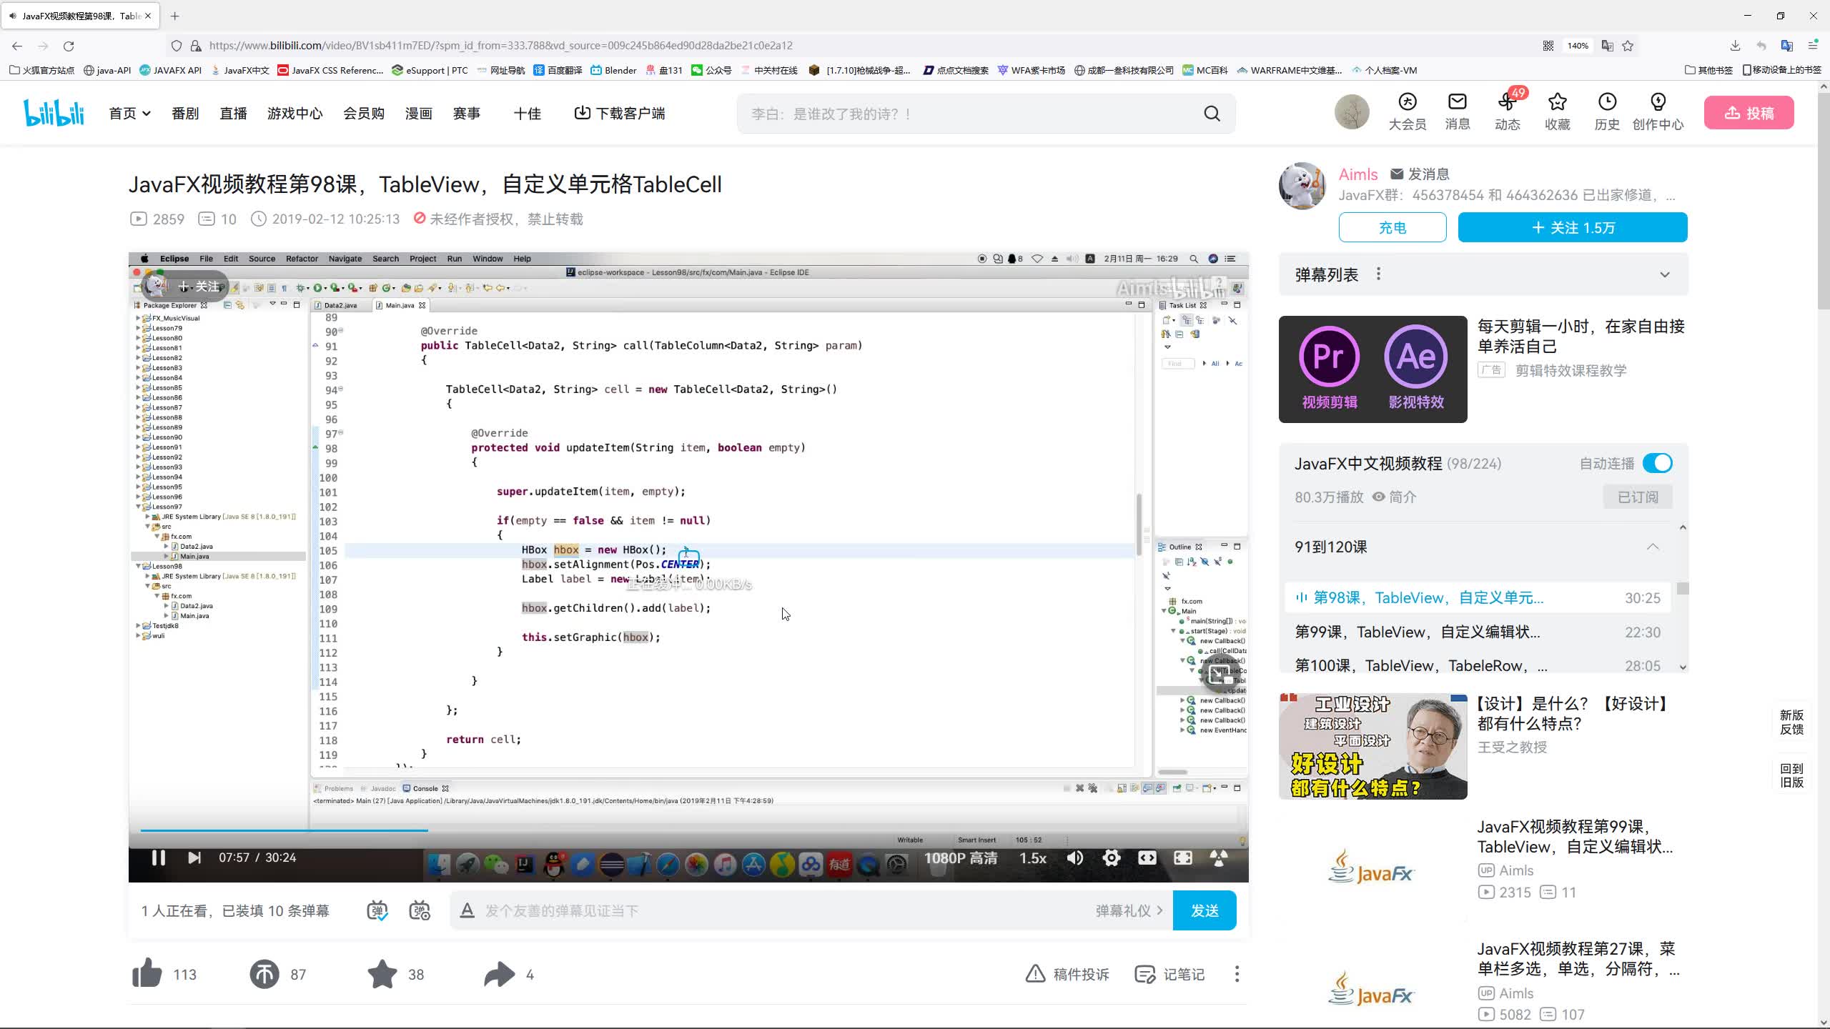Screen dimensions: 1830x1029
Task: Collapse the 91到120课 section
Action: coord(1653,547)
